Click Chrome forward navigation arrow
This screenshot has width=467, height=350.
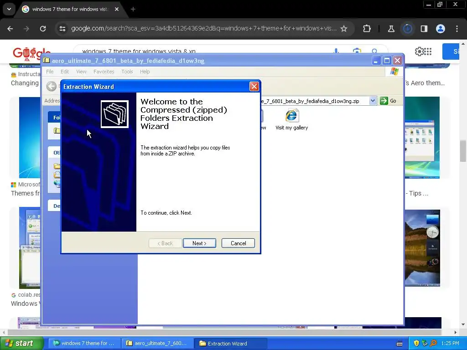tap(26, 29)
